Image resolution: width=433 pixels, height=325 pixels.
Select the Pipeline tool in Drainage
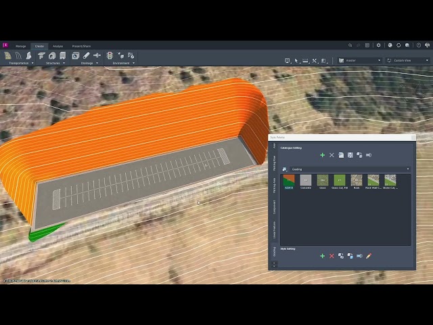[86, 56]
